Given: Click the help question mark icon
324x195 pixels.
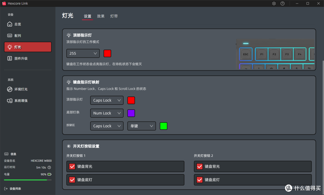Looking at the screenshot, I should click(282, 3).
